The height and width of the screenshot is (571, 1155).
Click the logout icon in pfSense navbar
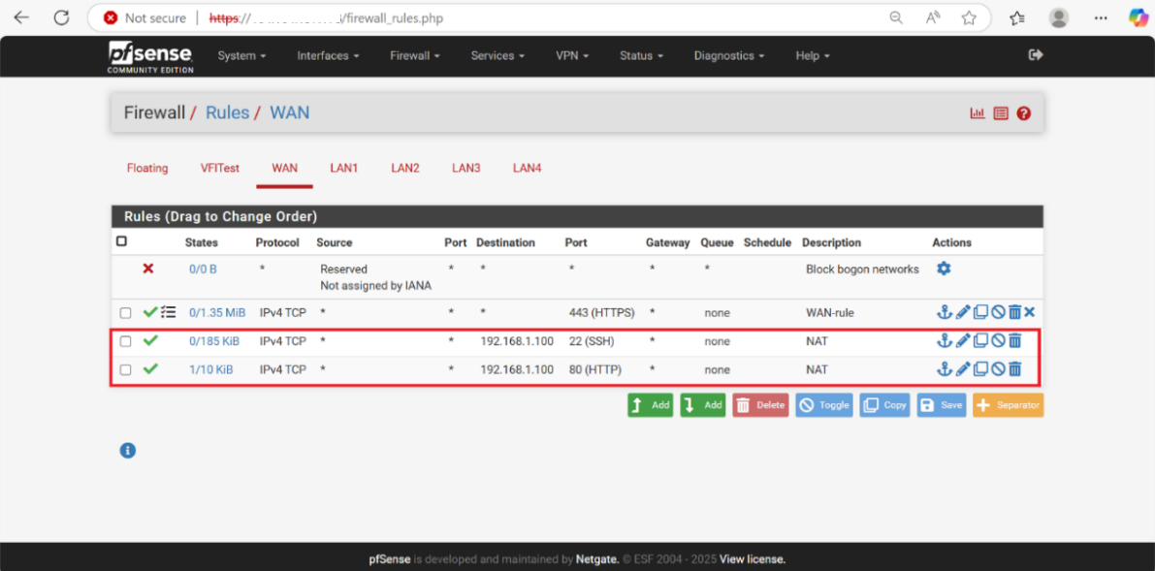click(x=1036, y=54)
